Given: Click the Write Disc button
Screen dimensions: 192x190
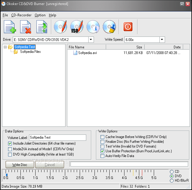Looking at the screenshot, I should point(20,164).
